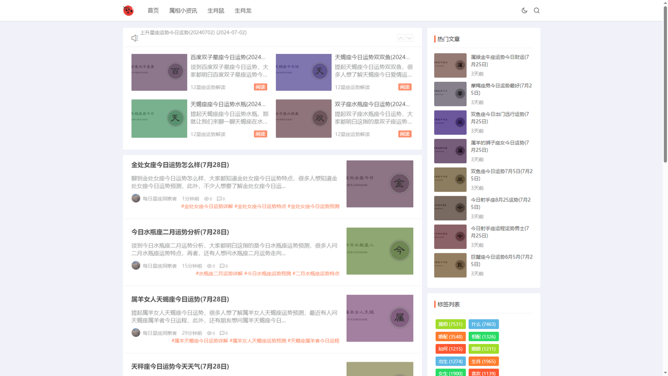Open tag #金处女座今日运势预测
This screenshot has width=668, height=376.
click(x=314, y=207)
